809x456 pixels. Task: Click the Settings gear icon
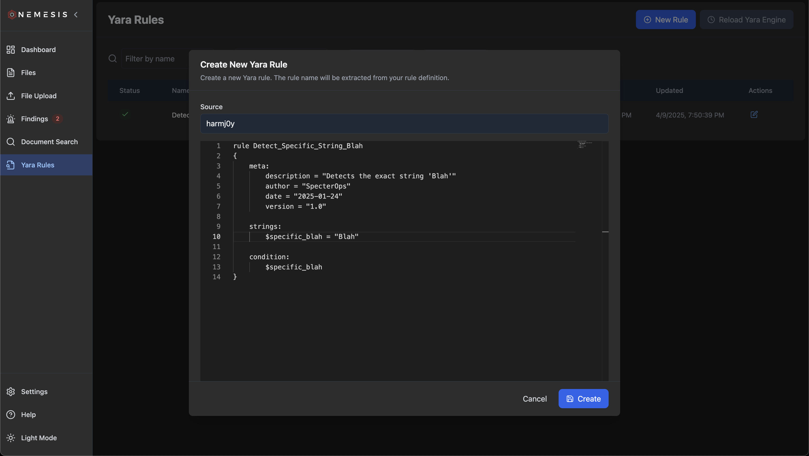click(11, 392)
